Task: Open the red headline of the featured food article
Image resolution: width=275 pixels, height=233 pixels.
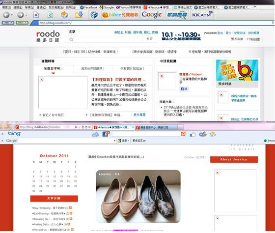Action: [118, 80]
